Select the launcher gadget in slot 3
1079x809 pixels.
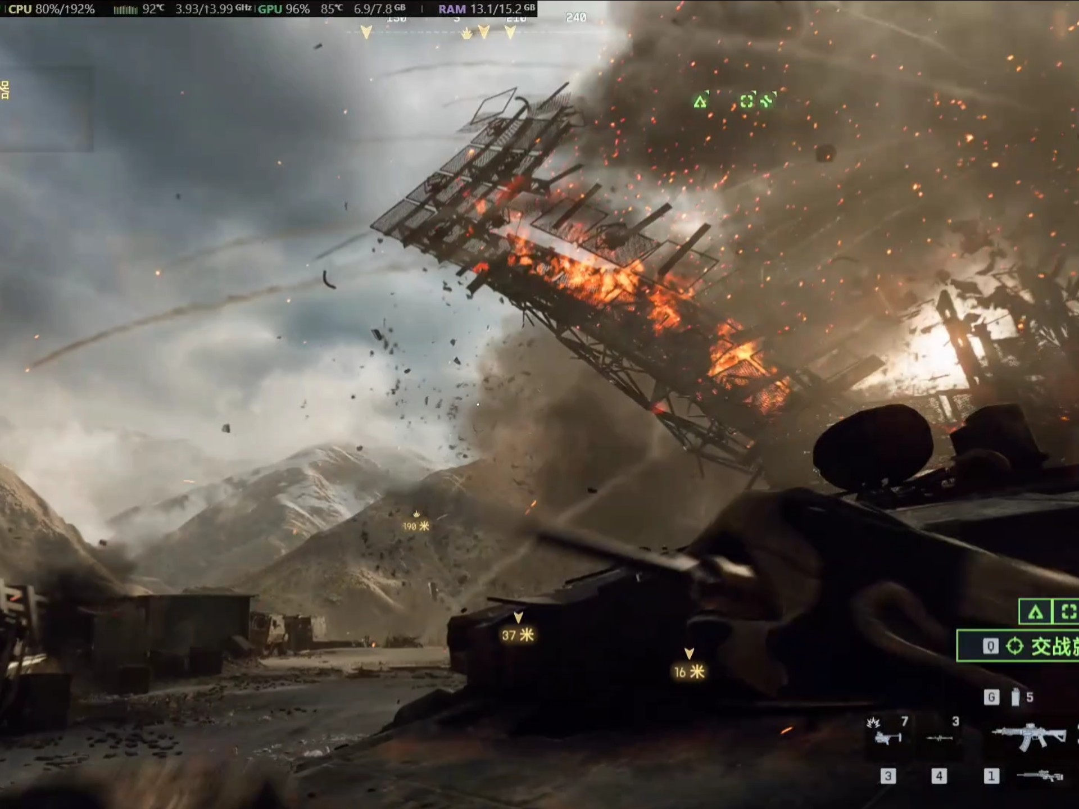click(x=888, y=738)
